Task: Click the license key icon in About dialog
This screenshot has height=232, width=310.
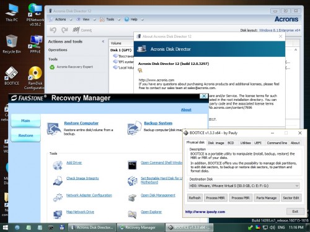Action: [140, 71]
